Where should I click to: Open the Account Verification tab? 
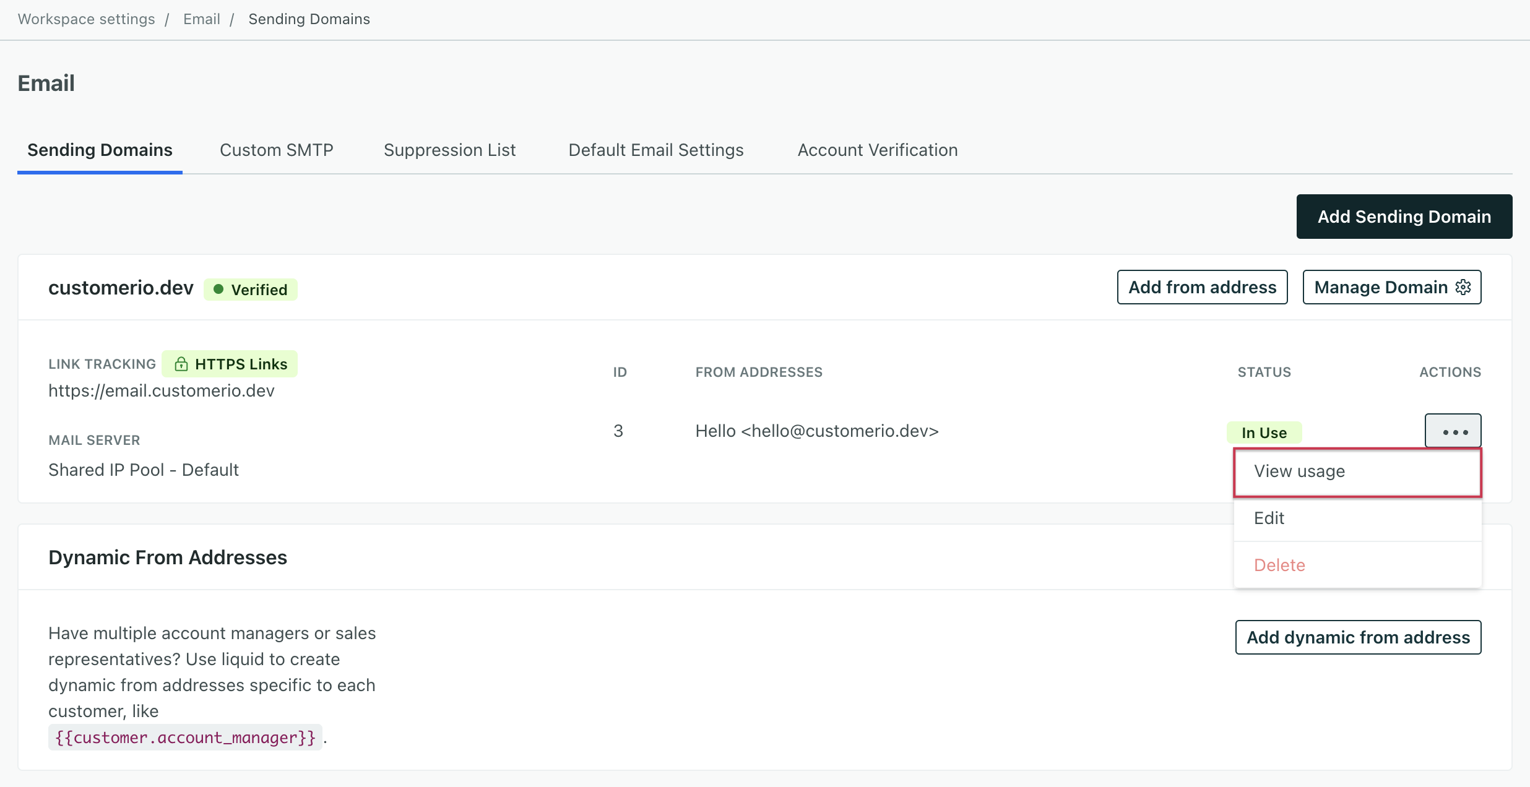(x=877, y=150)
